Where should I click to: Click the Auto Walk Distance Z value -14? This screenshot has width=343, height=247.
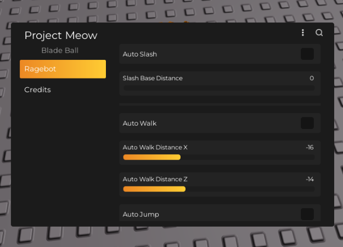(310, 179)
